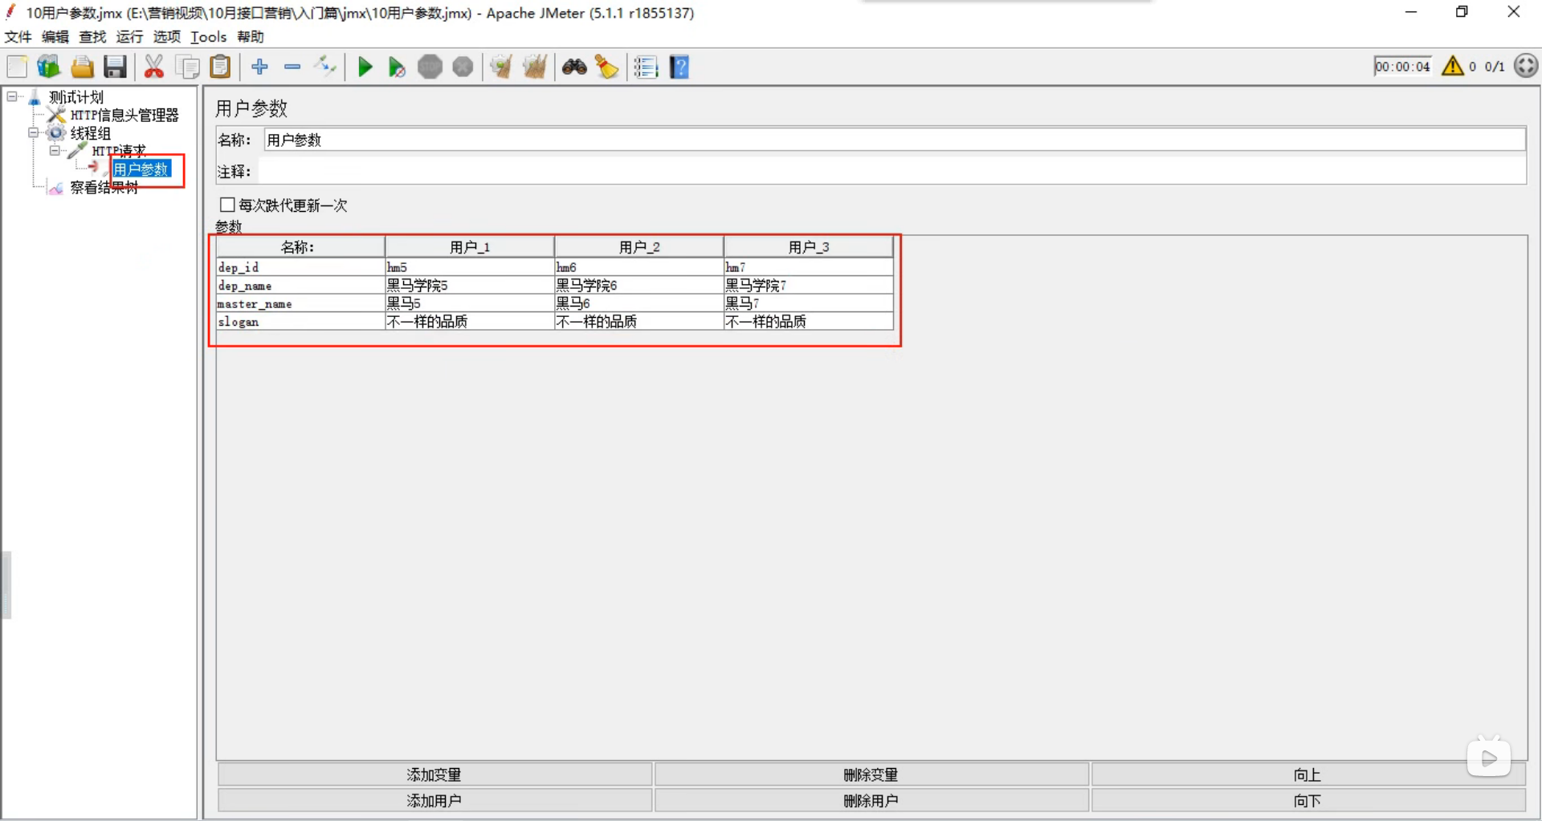This screenshot has height=821, width=1542.
Task: Click the 向上 button
Action: (1307, 774)
